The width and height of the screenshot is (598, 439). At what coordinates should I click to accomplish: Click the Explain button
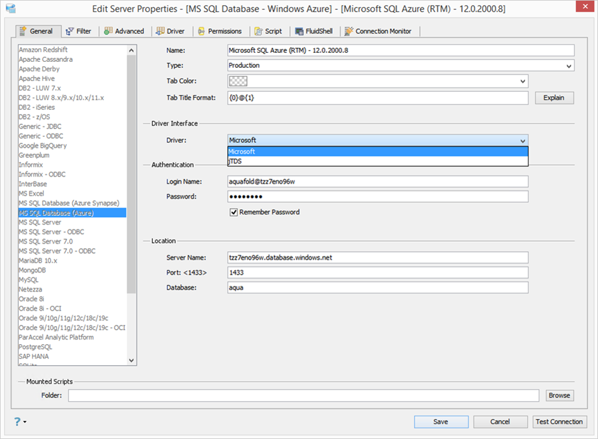click(x=554, y=98)
